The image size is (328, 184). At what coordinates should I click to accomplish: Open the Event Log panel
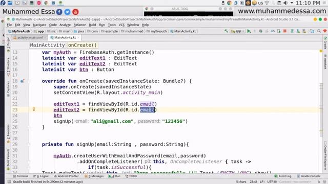tap(282, 176)
